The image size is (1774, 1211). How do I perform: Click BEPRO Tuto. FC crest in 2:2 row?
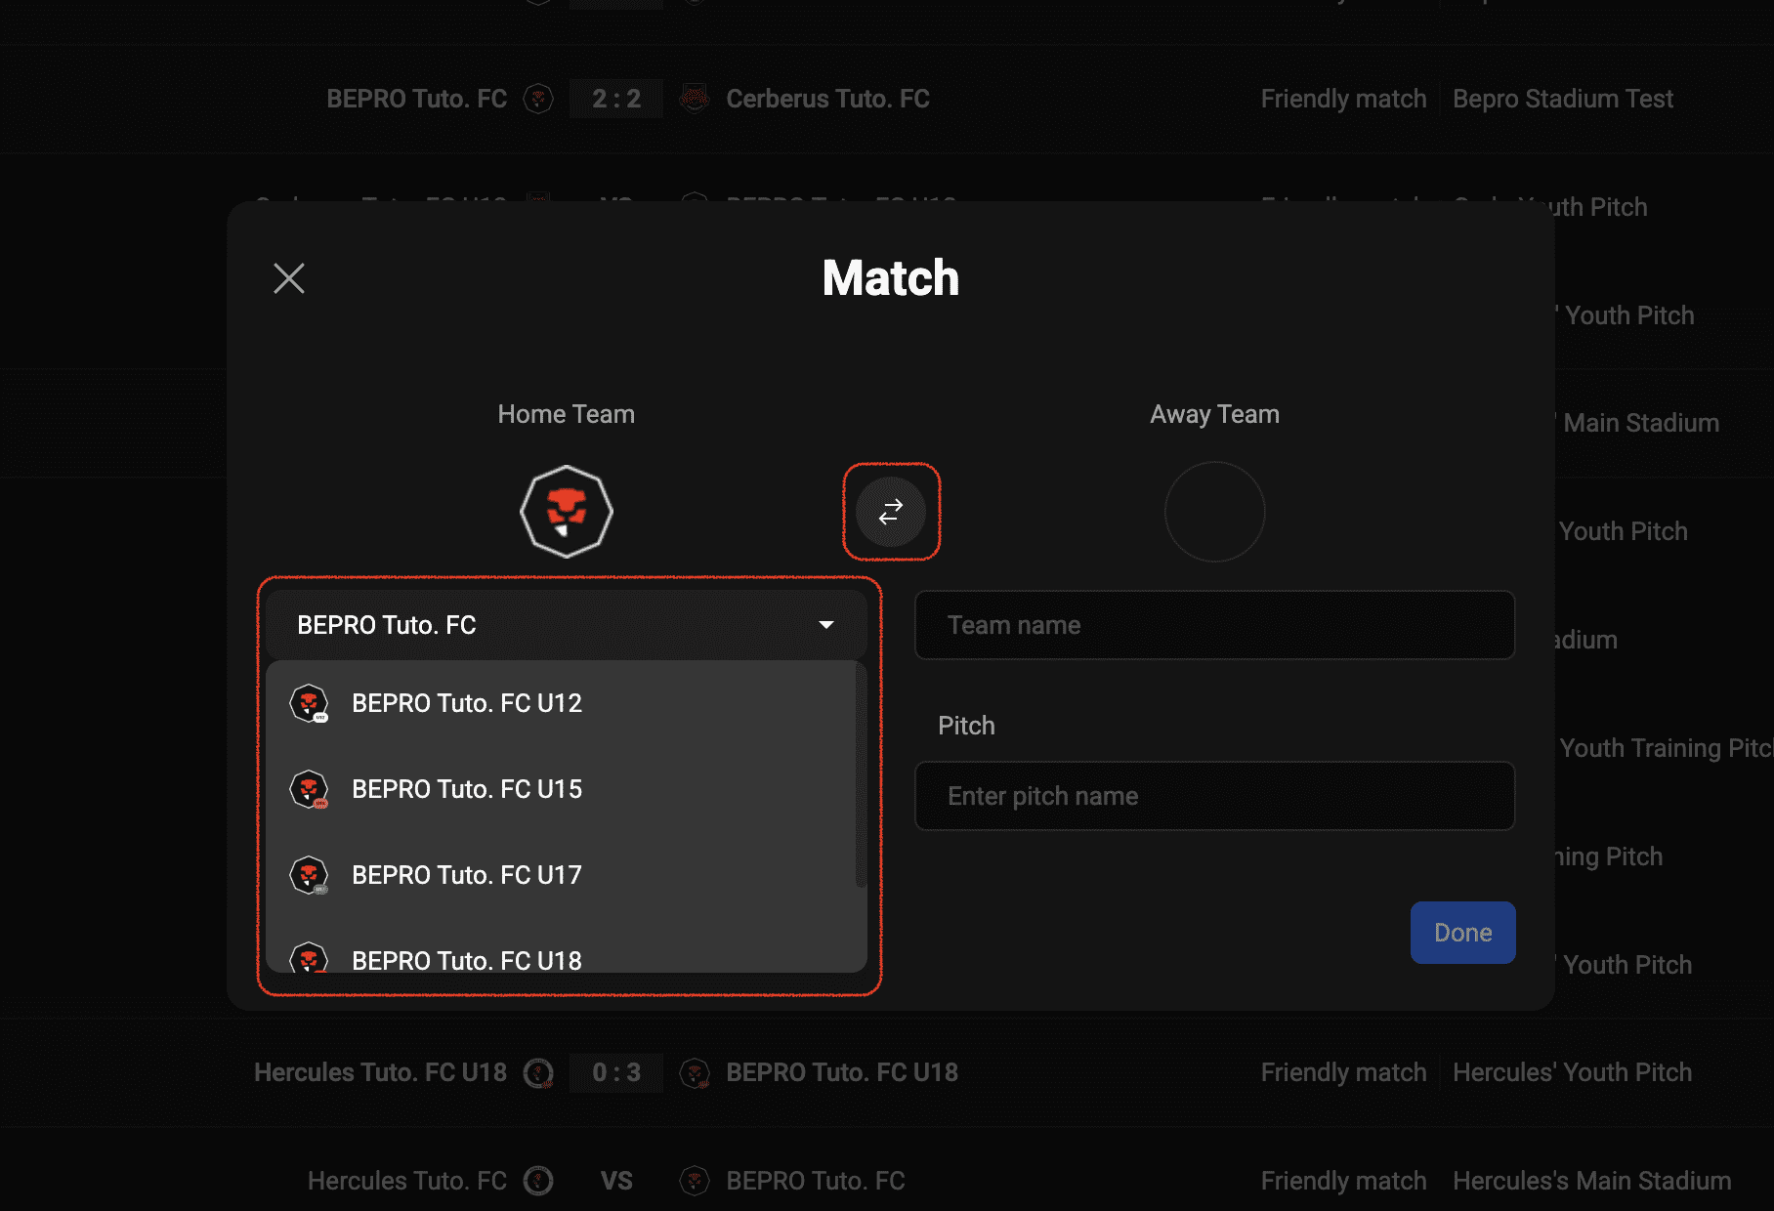538,99
